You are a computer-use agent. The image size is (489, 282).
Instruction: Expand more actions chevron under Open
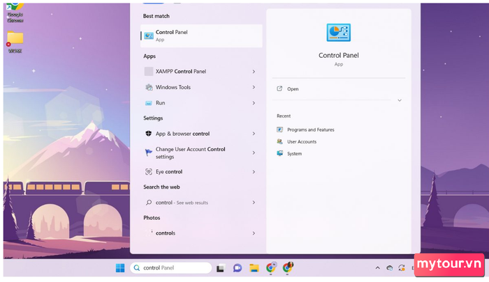coord(400,100)
